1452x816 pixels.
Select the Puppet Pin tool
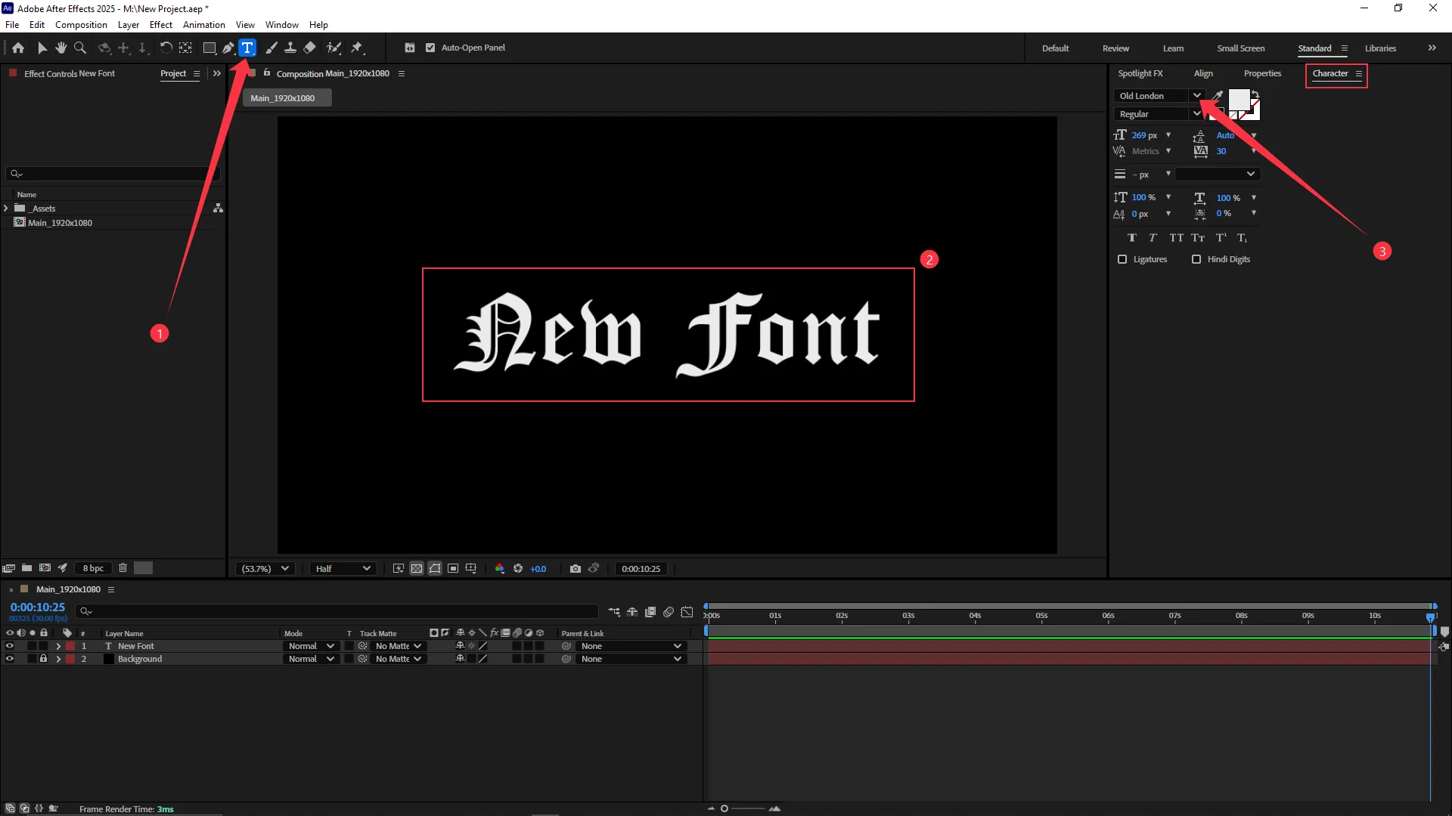click(x=357, y=48)
